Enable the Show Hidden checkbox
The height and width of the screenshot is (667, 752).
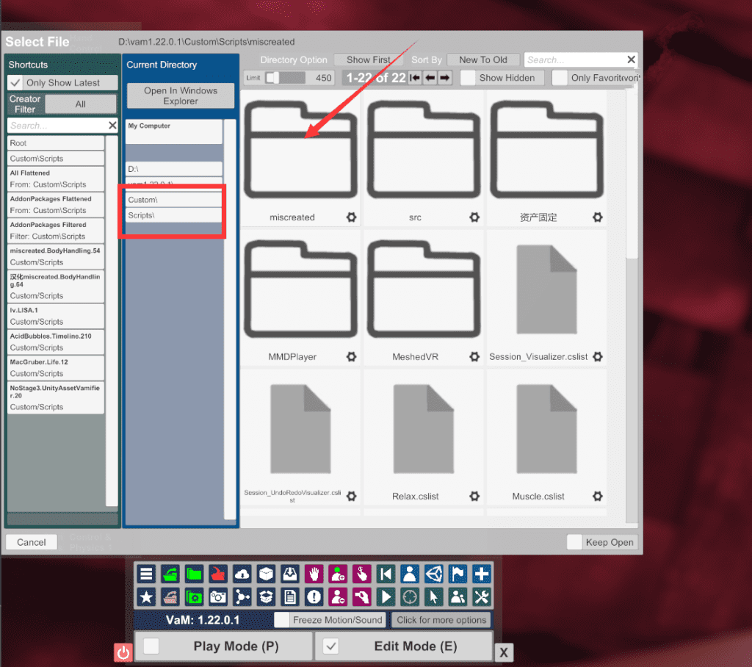[468, 78]
